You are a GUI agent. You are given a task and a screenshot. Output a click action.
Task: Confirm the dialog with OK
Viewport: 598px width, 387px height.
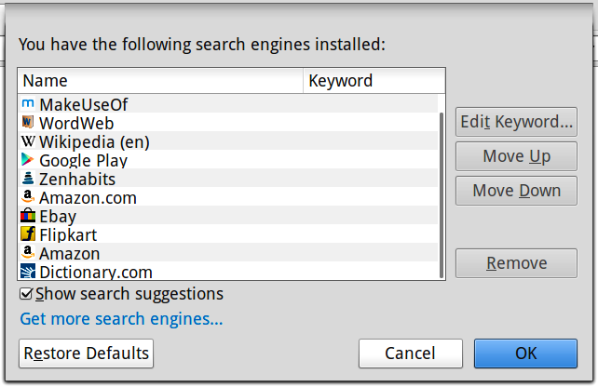coord(526,354)
